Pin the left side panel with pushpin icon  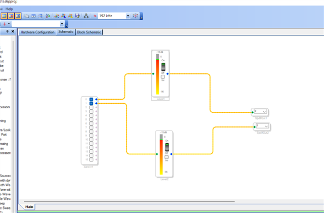tap(7, 31)
